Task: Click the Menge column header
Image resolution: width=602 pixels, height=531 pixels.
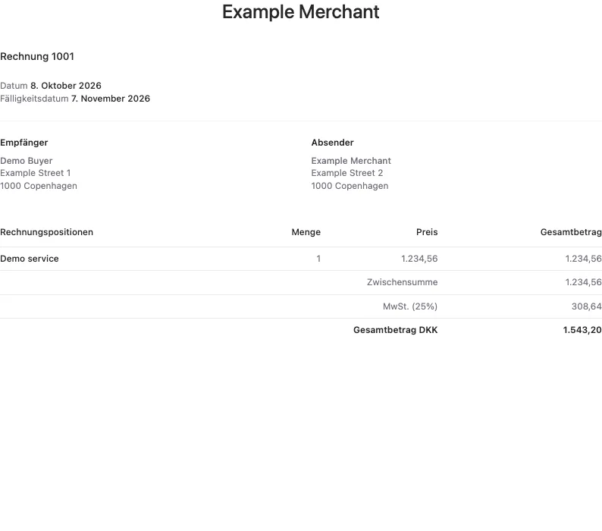Action: pos(306,232)
